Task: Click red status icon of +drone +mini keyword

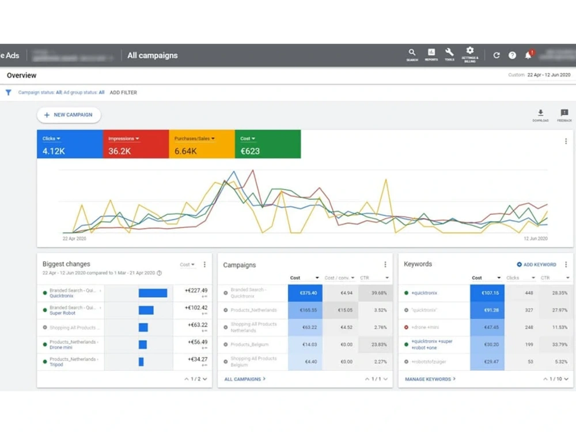Action: [x=406, y=327]
